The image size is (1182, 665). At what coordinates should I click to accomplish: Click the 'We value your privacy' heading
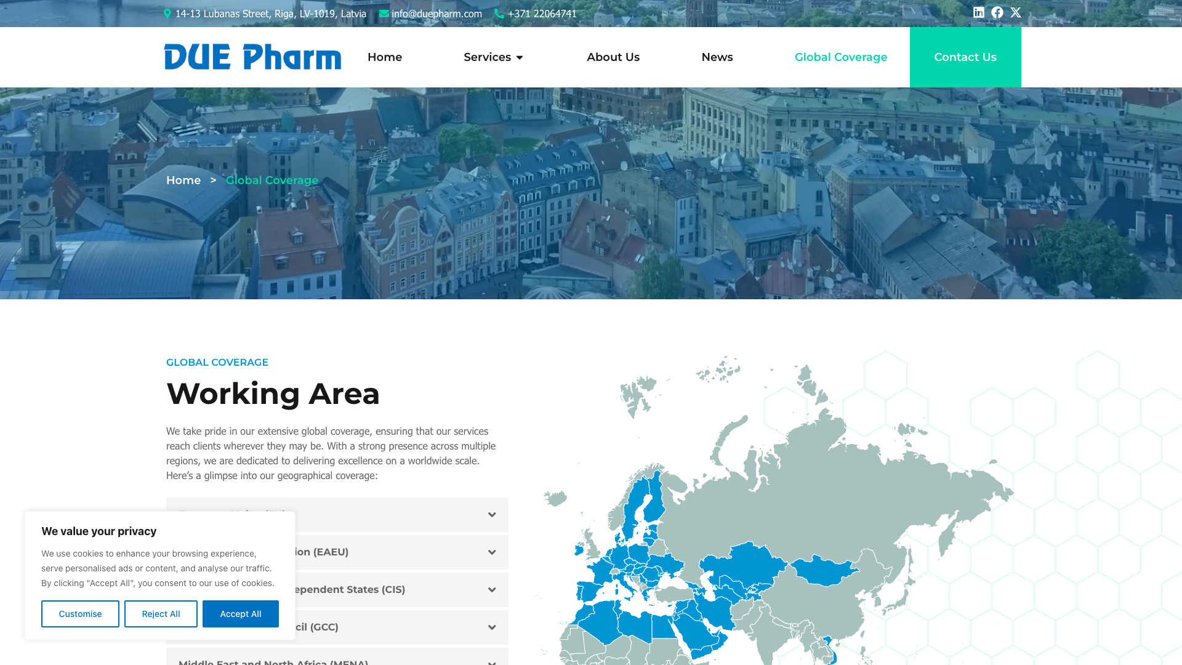(98, 531)
